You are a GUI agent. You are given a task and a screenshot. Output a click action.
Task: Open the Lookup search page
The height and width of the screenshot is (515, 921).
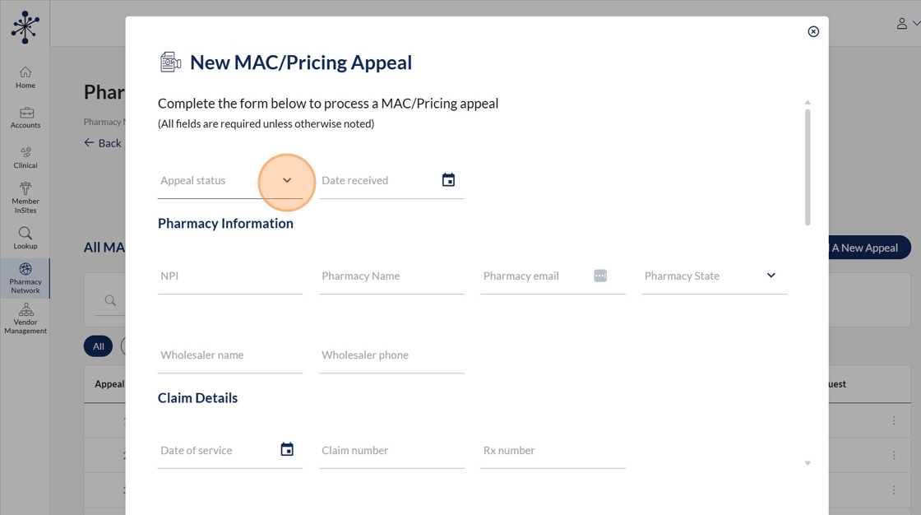click(25, 238)
